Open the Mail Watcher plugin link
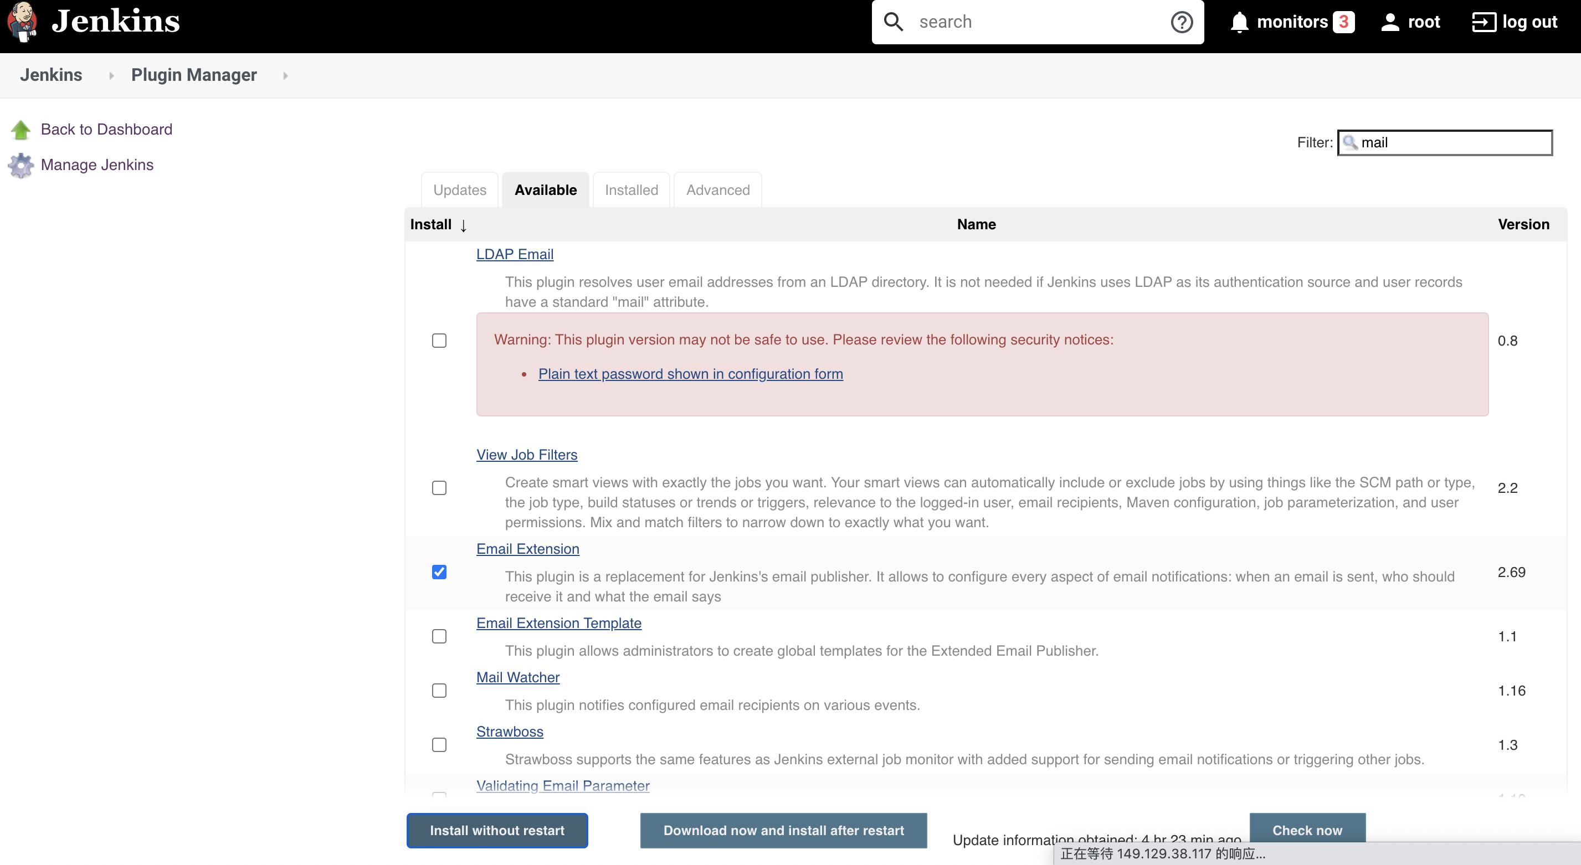 pos(518,677)
